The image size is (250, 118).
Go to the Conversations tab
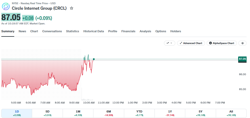(x=52, y=31)
